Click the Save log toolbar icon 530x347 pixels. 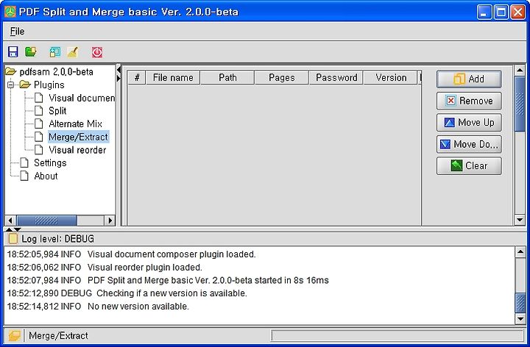54,52
